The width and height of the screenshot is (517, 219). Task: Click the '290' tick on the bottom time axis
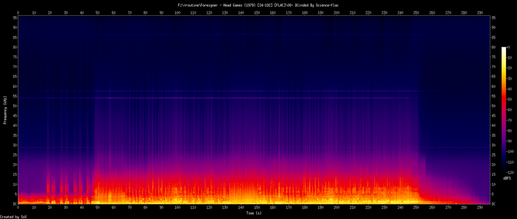pyautogui.click(x=480, y=208)
